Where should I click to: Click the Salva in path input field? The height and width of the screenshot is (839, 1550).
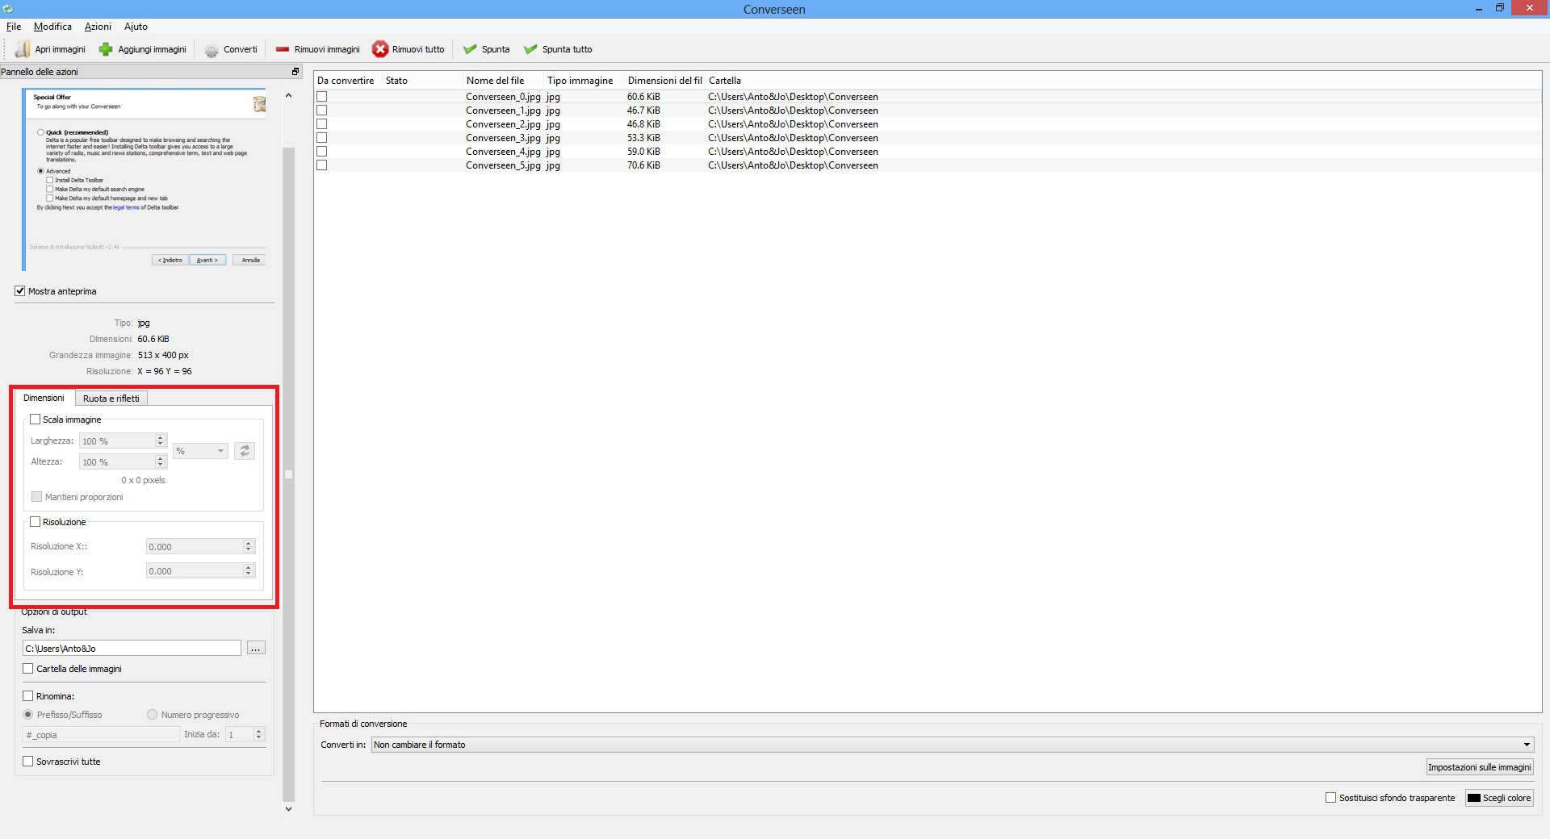[x=132, y=649]
